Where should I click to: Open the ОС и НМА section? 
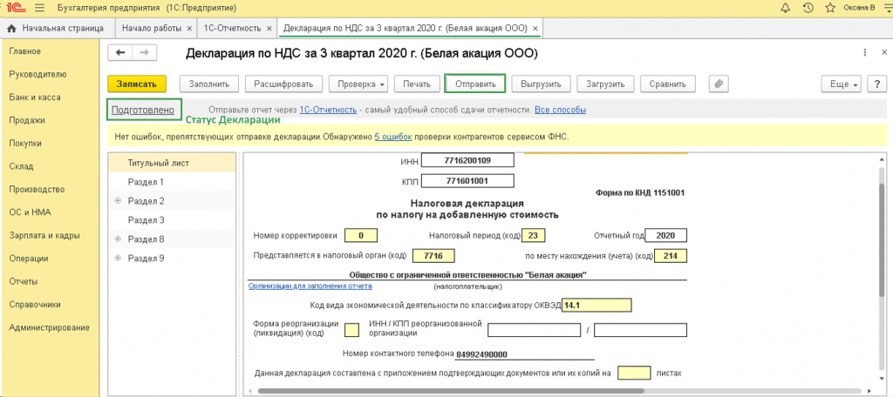click(x=31, y=212)
